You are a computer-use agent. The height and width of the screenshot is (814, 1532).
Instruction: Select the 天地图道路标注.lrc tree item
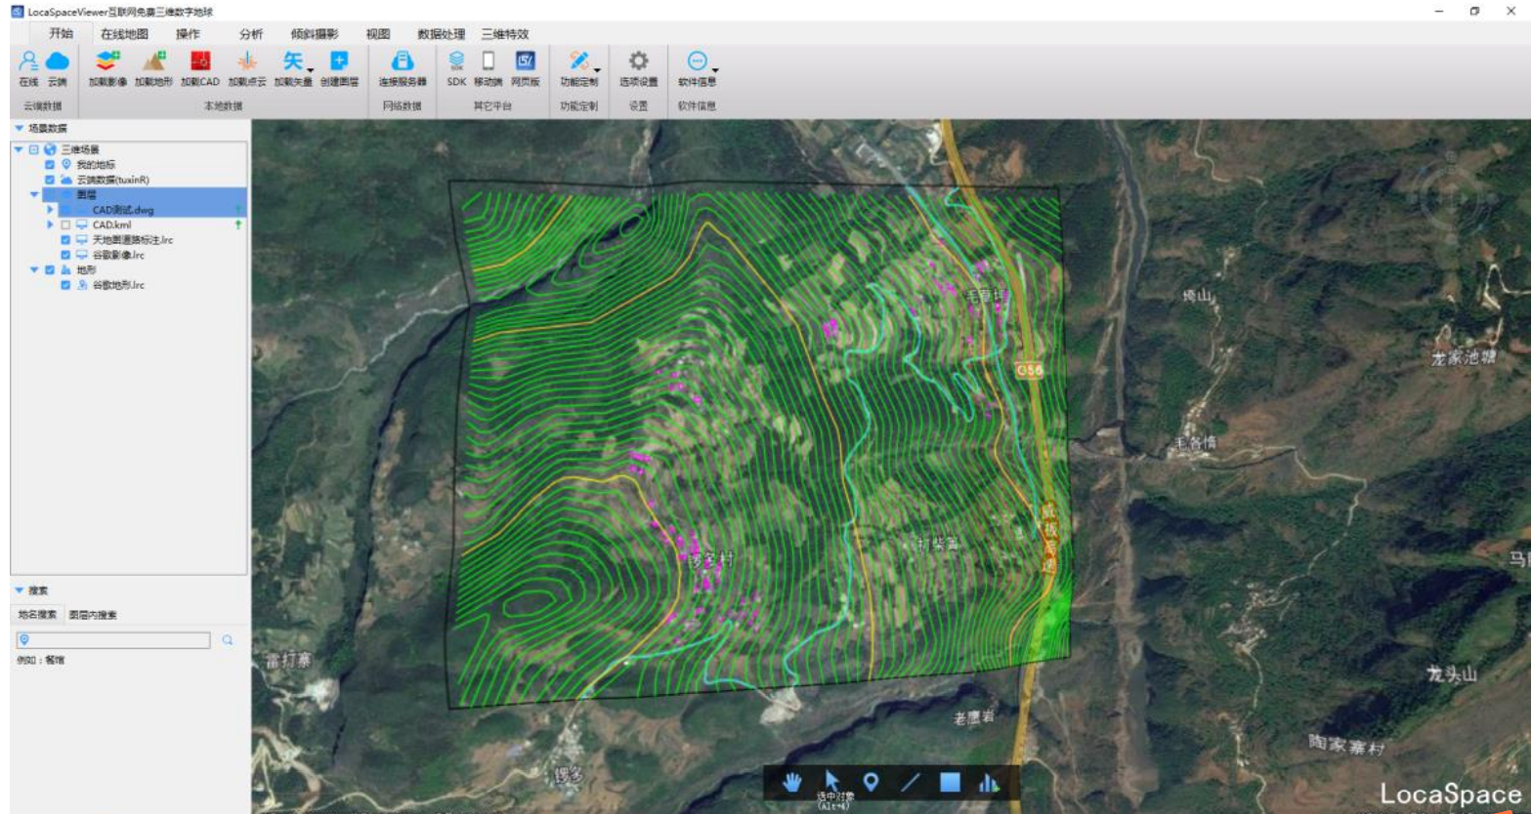point(133,240)
